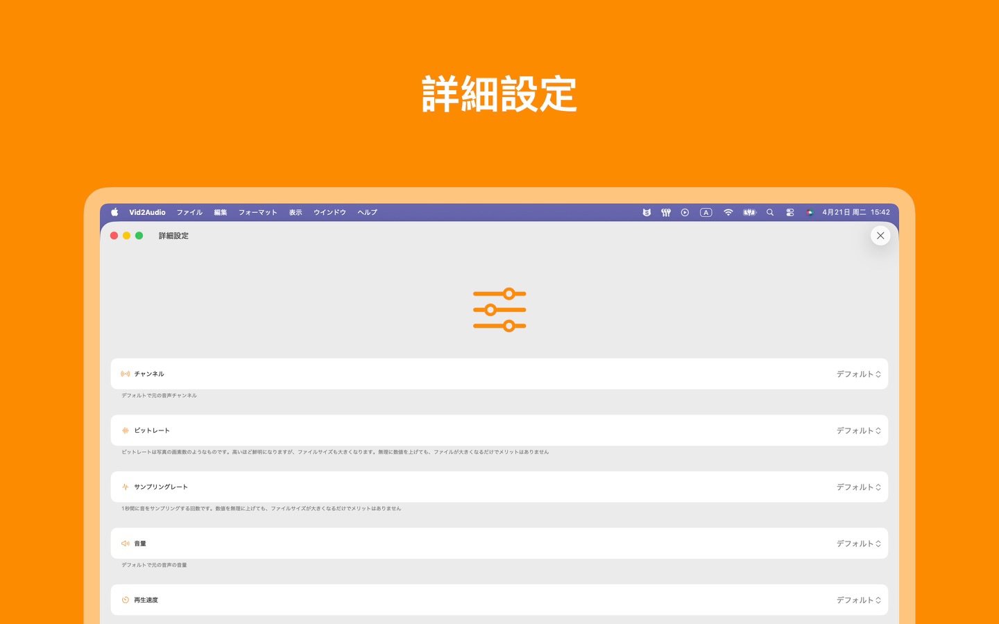Click the ビットレート row label

pyautogui.click(x=152, y=431)
